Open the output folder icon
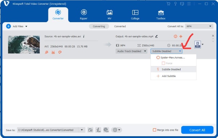This screenshot has width=218, height=138. tap(90, 130)
